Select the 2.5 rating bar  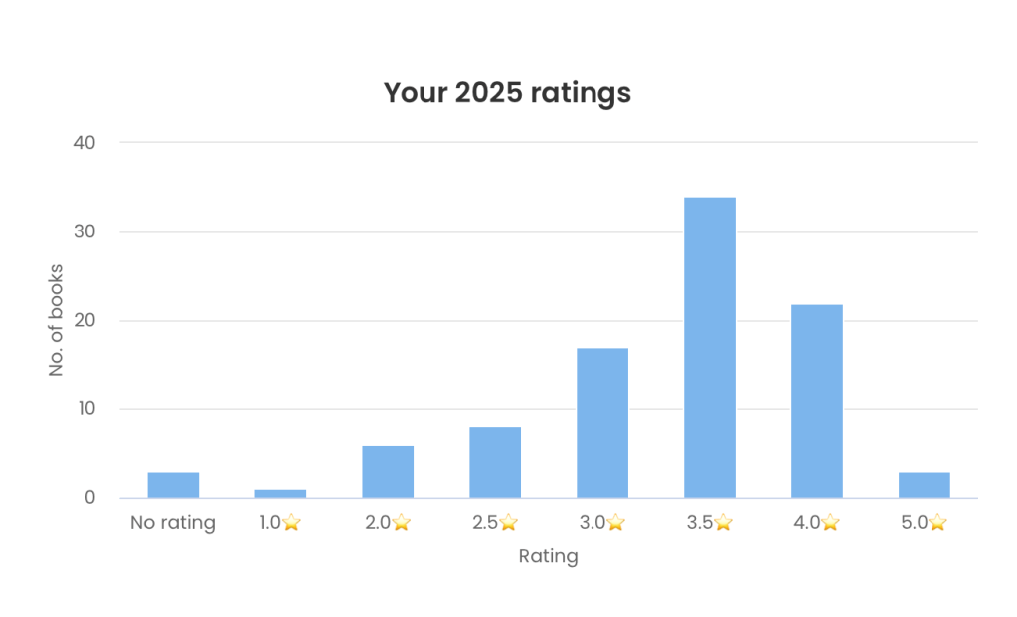(x=495, y=463)
